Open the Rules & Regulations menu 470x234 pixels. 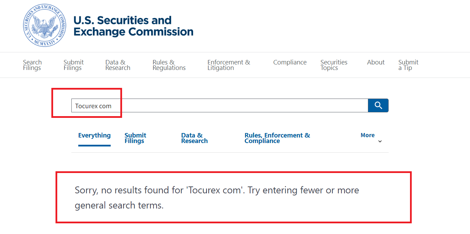169,65
